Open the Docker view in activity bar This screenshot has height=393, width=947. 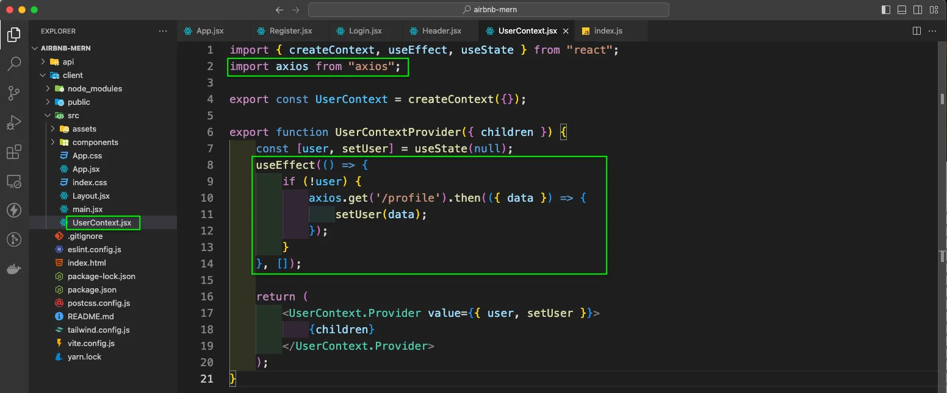[13, 269]
